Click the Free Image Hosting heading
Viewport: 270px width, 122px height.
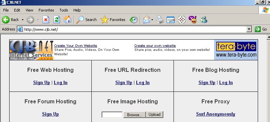click(132, 101)
